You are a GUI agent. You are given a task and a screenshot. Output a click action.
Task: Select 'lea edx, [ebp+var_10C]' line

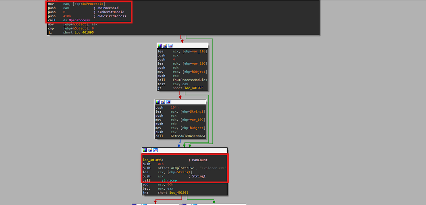(182, 64)
